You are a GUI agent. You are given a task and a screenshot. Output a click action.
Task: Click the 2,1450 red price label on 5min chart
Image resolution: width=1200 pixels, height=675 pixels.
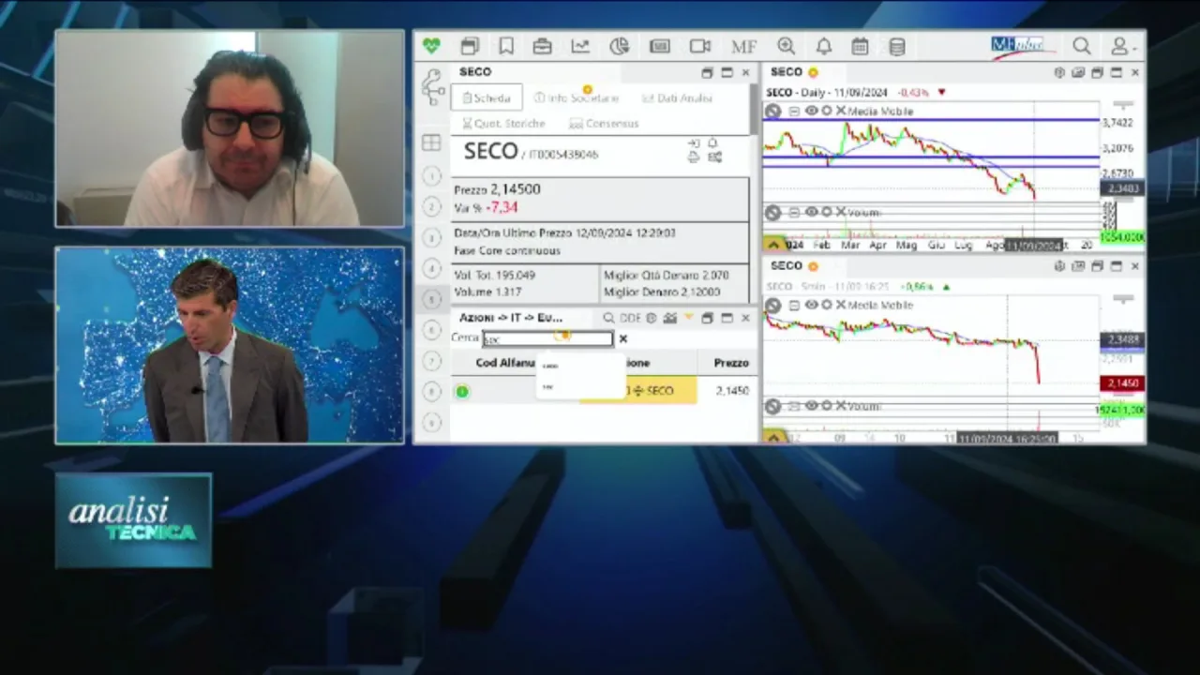point(1121,383)
